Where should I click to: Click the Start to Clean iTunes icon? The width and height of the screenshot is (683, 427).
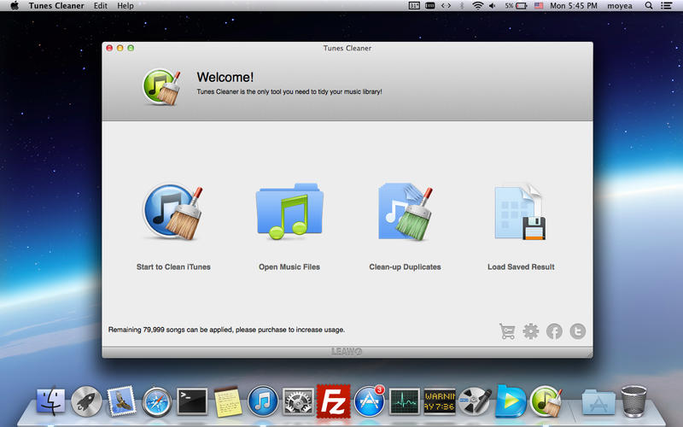click(x=173, y=213)
